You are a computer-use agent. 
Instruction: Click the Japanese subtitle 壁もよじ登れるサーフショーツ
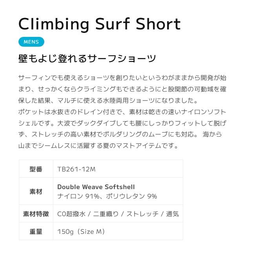[87, 59]
